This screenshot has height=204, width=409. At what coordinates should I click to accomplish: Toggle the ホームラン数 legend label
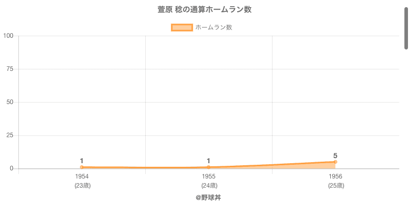pyautogui.click(x=214, y=28)
